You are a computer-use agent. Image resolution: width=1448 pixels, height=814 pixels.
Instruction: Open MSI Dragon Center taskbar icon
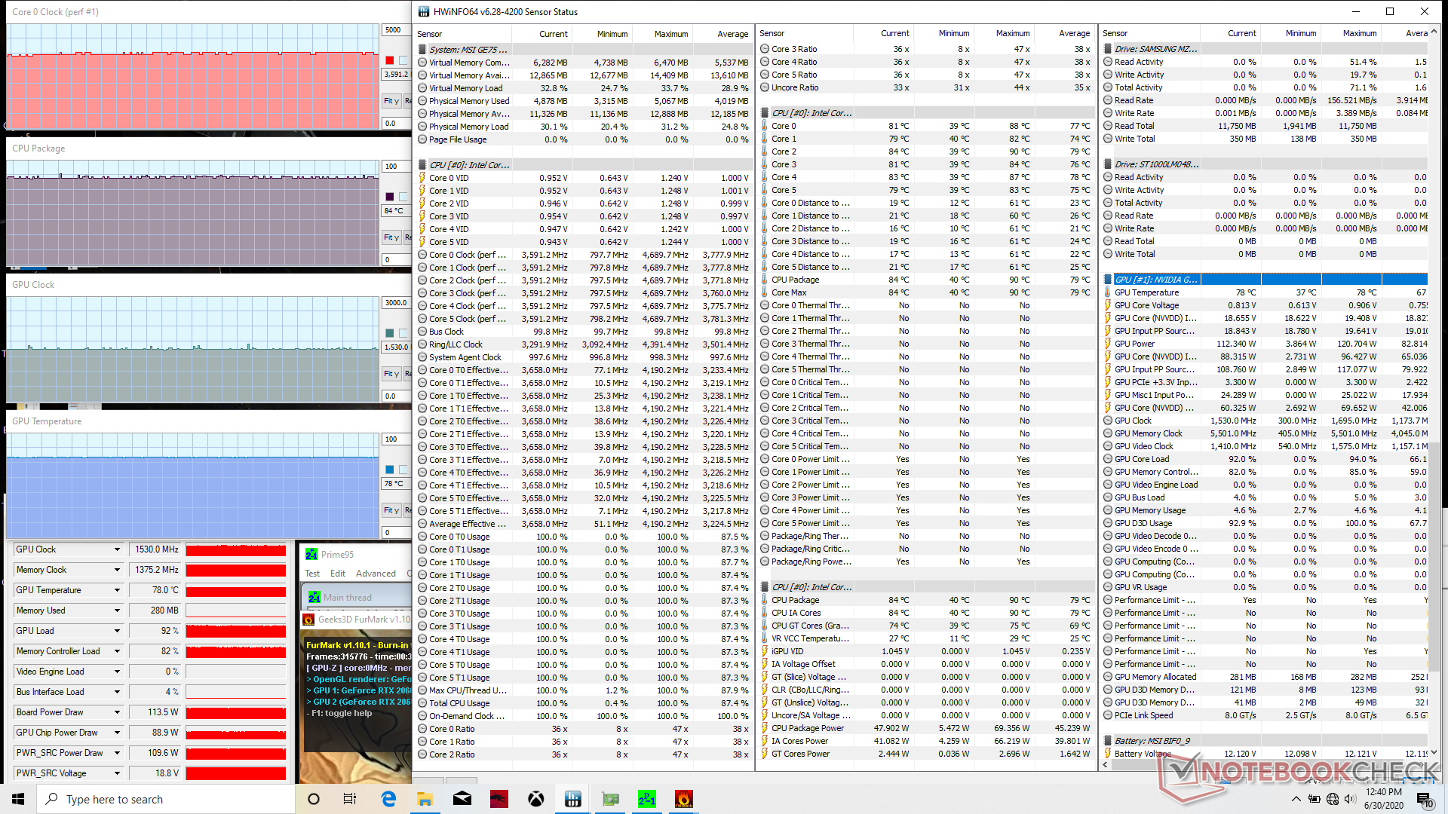point(499,799)
